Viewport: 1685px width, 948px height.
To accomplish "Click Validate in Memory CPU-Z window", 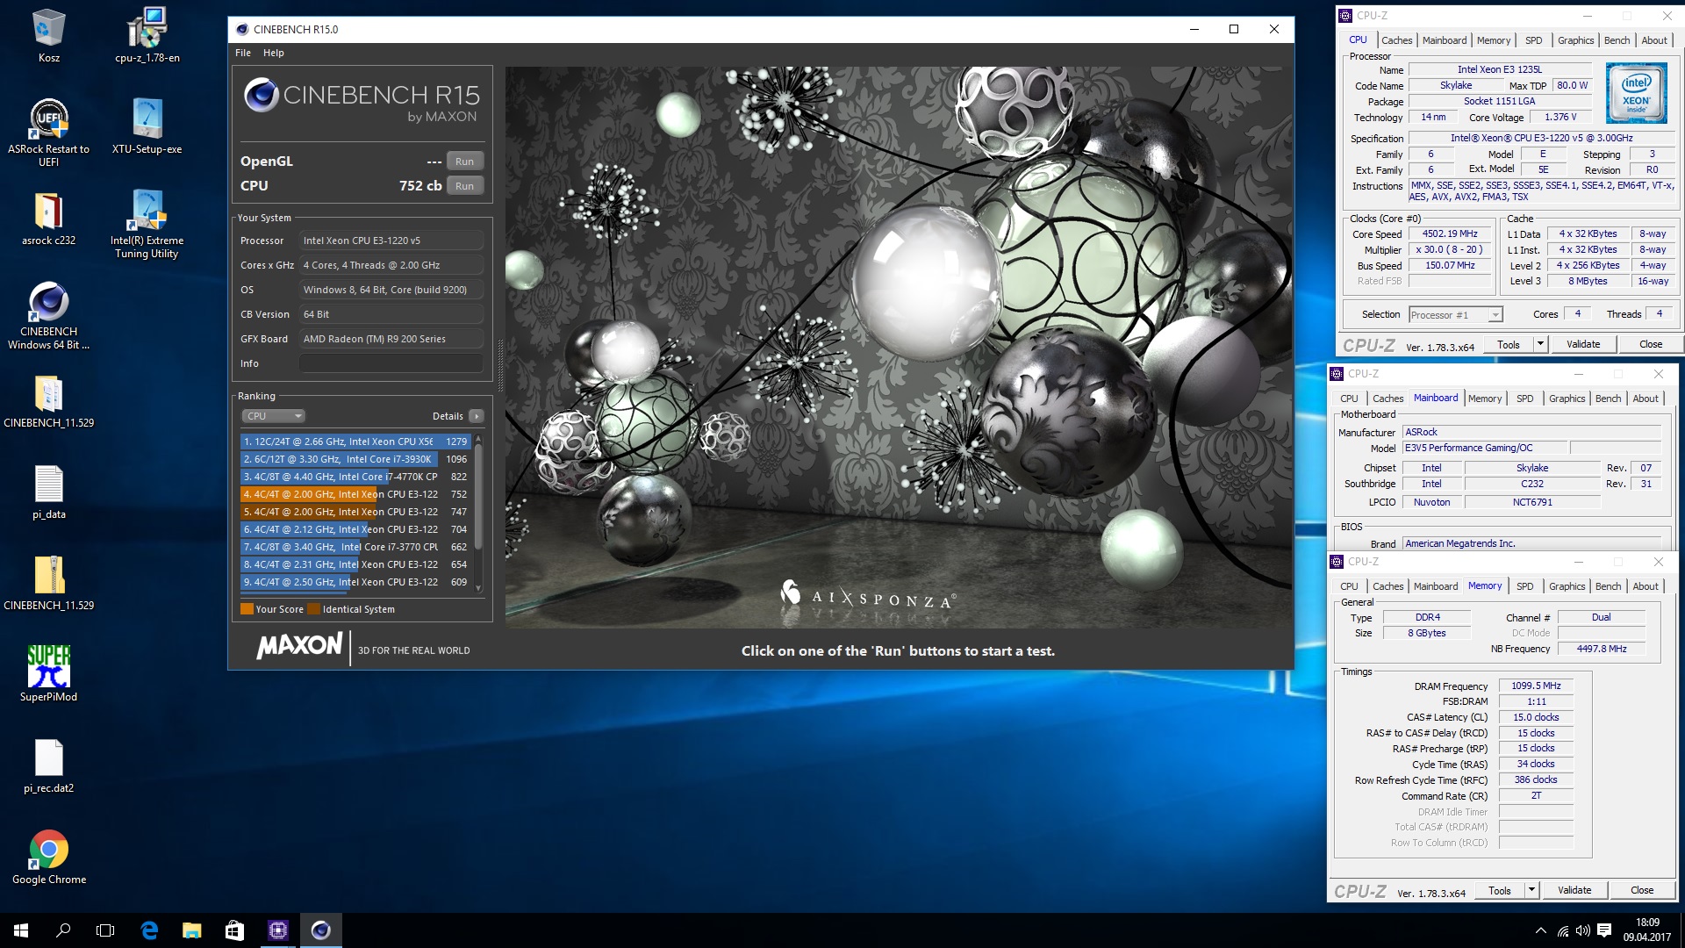I will pyautogui.click(x=1574, y=890).
